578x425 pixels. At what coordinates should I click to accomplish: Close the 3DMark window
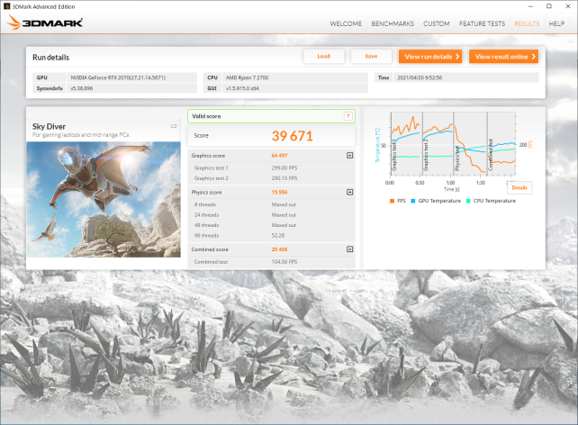pyautogui.click(x=568, y=6)
